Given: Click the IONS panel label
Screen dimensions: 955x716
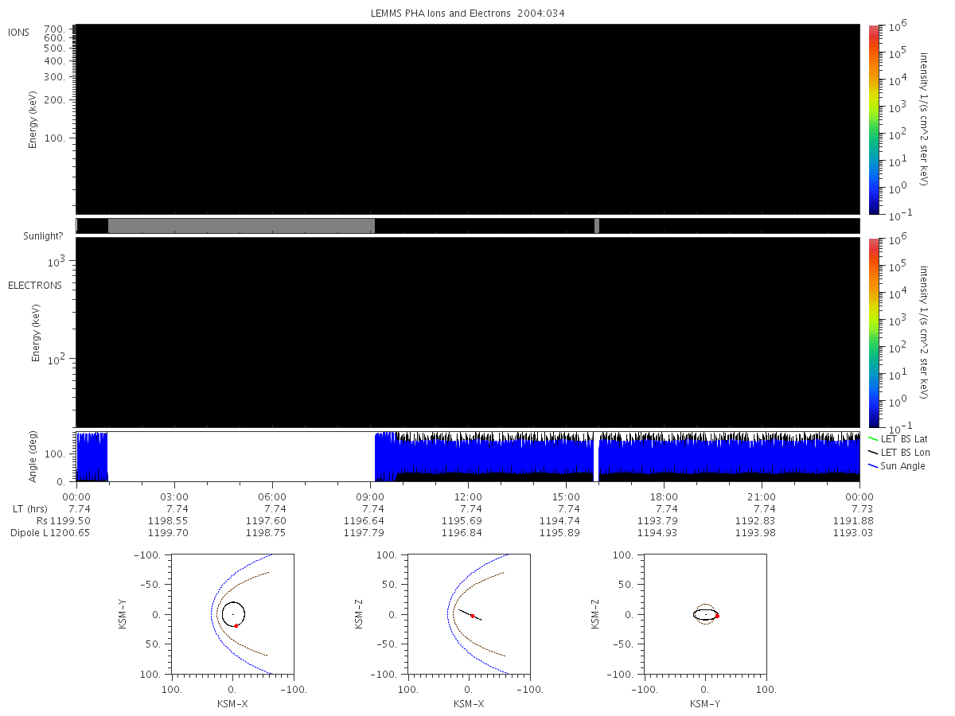Looking at the screenshot, I should point(20,33).
